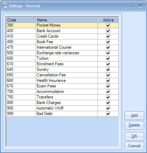Screen dimensions: 147x153
Task: Click Cancel to discard changes
Action: coord(134,146)
